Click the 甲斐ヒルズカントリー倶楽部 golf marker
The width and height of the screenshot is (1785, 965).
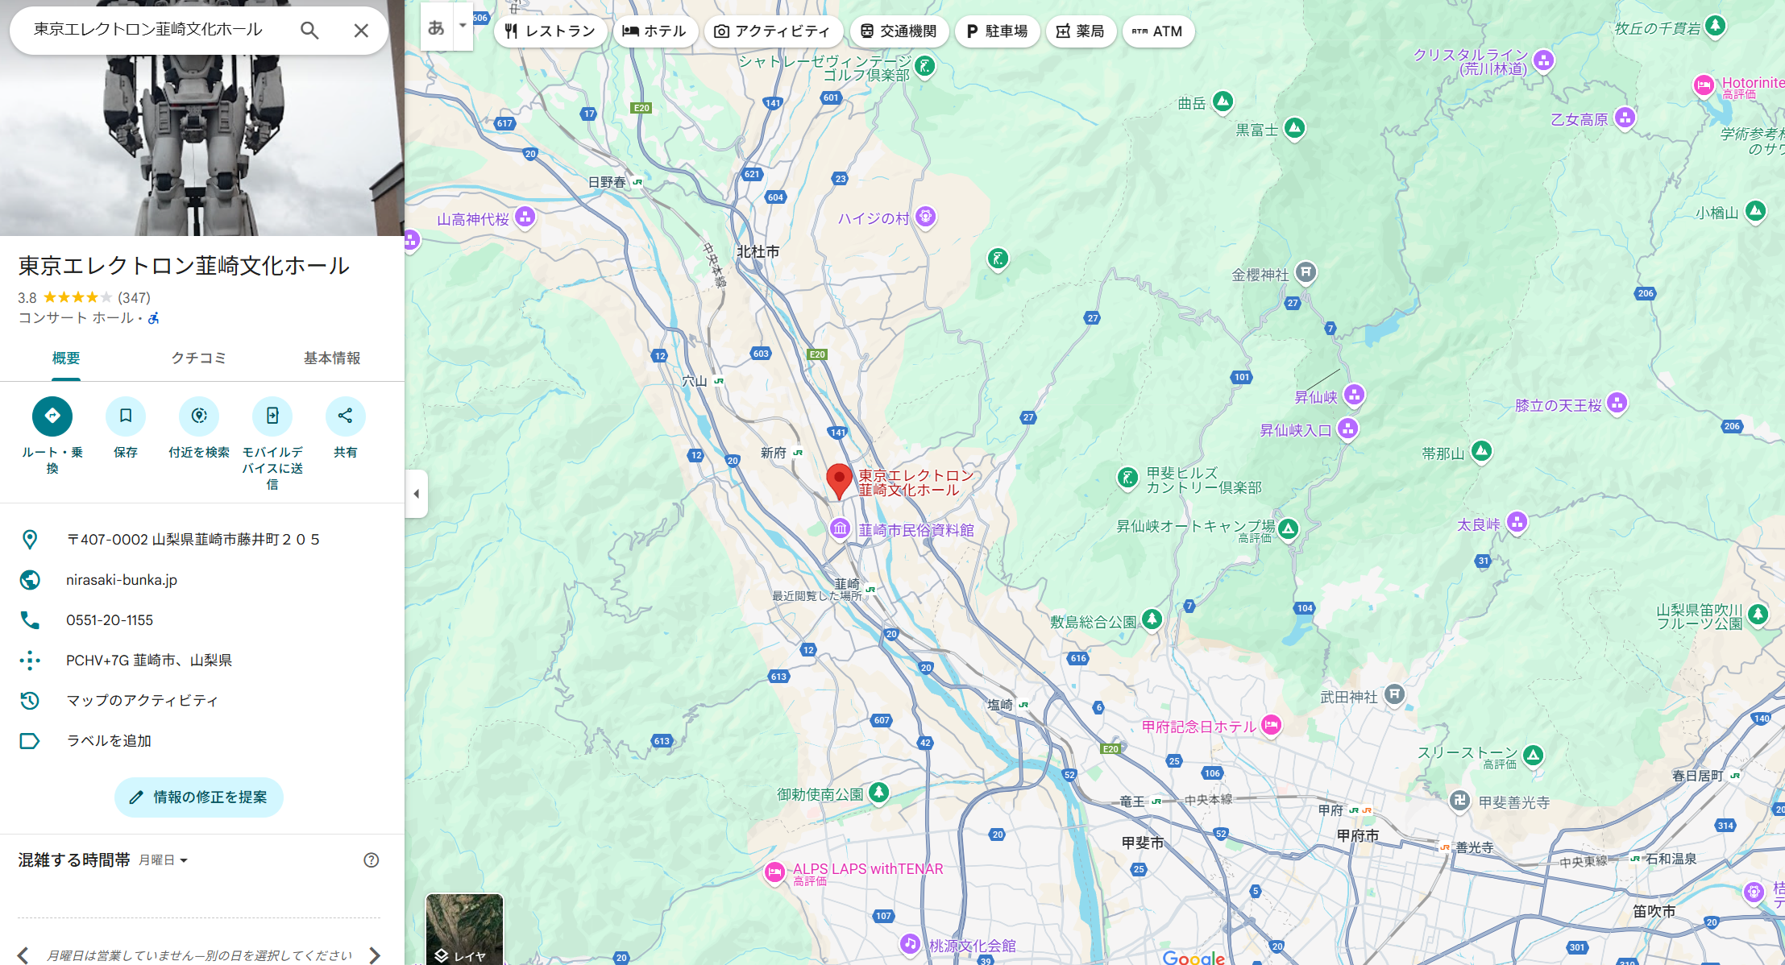(x=1127, y=478)
